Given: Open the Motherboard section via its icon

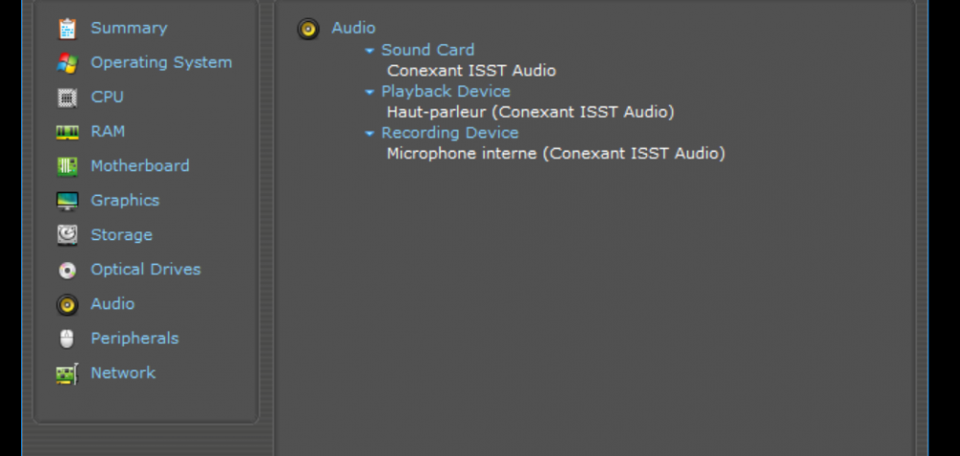Looking at the screenshot, I should tap(67, 167).
